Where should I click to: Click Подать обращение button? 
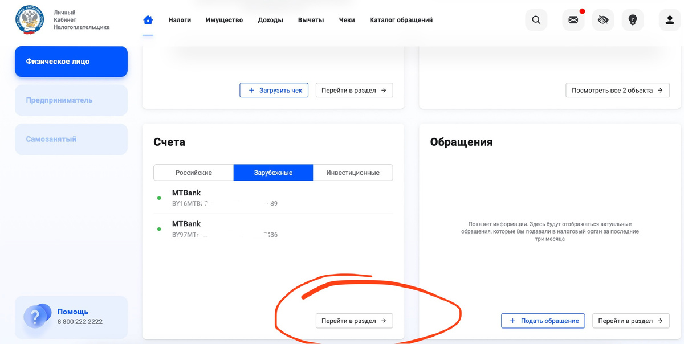543,321
